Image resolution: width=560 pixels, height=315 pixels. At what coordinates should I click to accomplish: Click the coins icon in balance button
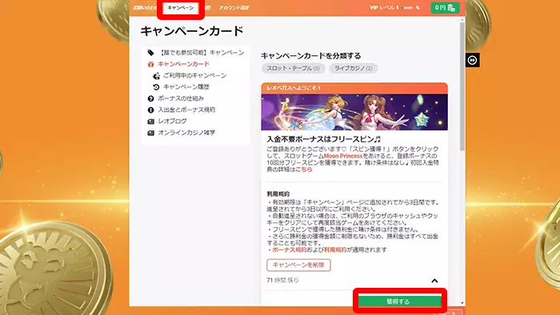[451, 7]
